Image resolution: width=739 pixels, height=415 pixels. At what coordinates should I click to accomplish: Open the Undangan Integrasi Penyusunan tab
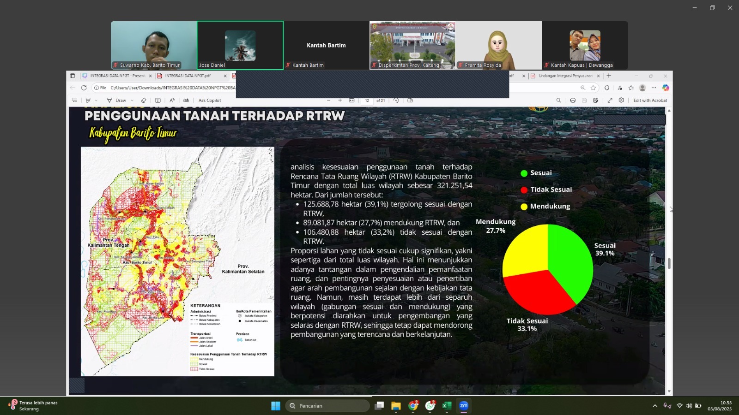click(x=565, y=76)
